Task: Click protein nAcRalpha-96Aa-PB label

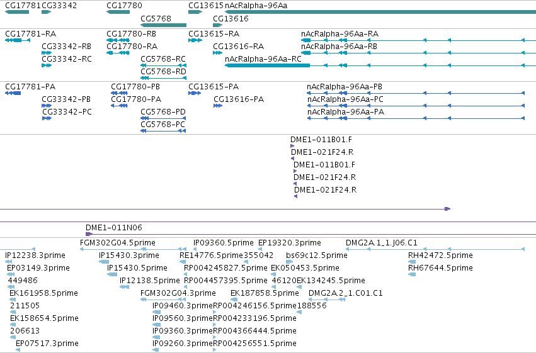Action: pos(345,87)
